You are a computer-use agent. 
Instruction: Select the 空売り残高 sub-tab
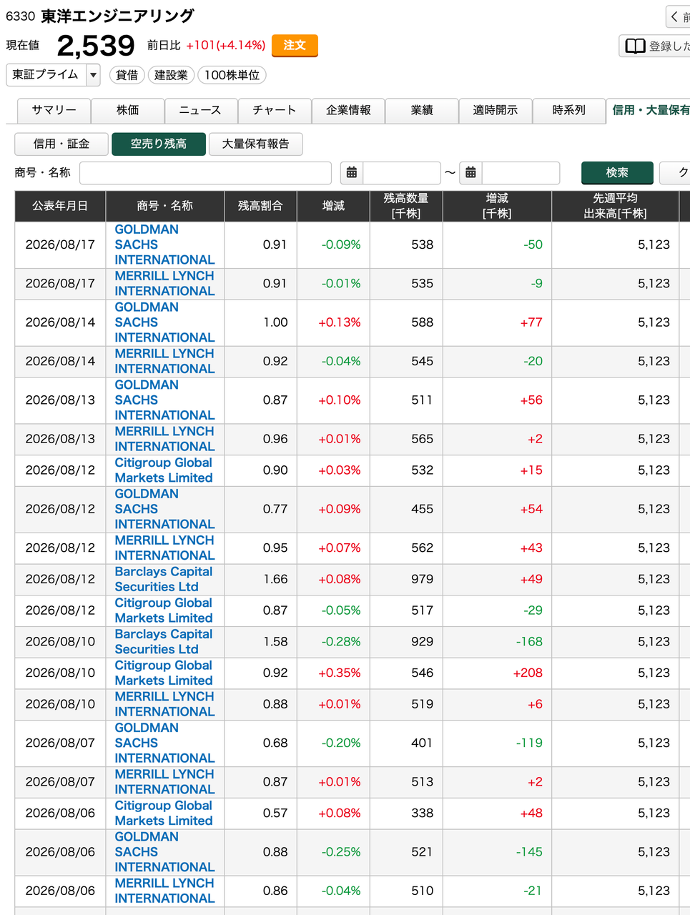coord(159,144)
